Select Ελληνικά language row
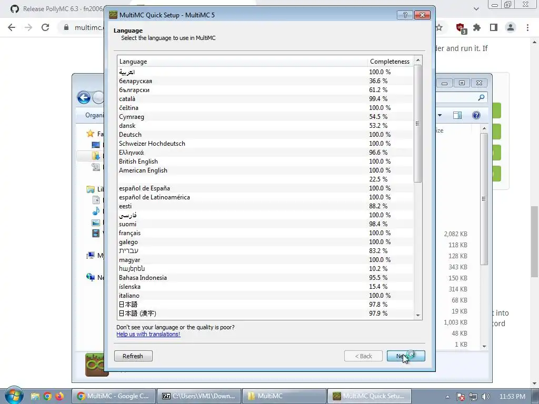The height and width of the screenshot is (404, 539). click(265, 153)
